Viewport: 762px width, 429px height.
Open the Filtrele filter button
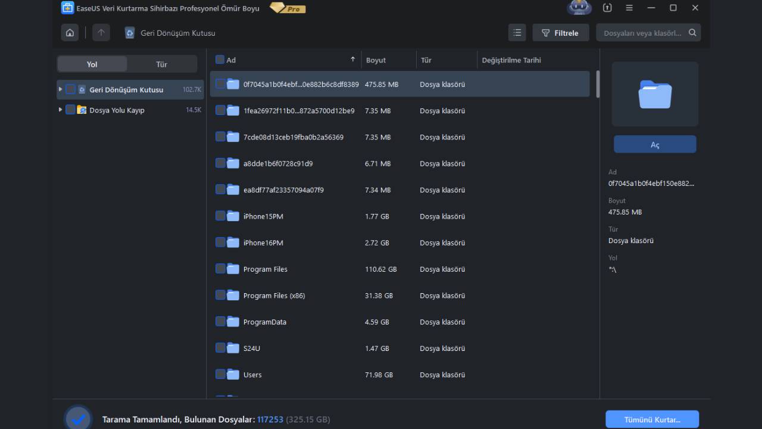tap(560, 33)
